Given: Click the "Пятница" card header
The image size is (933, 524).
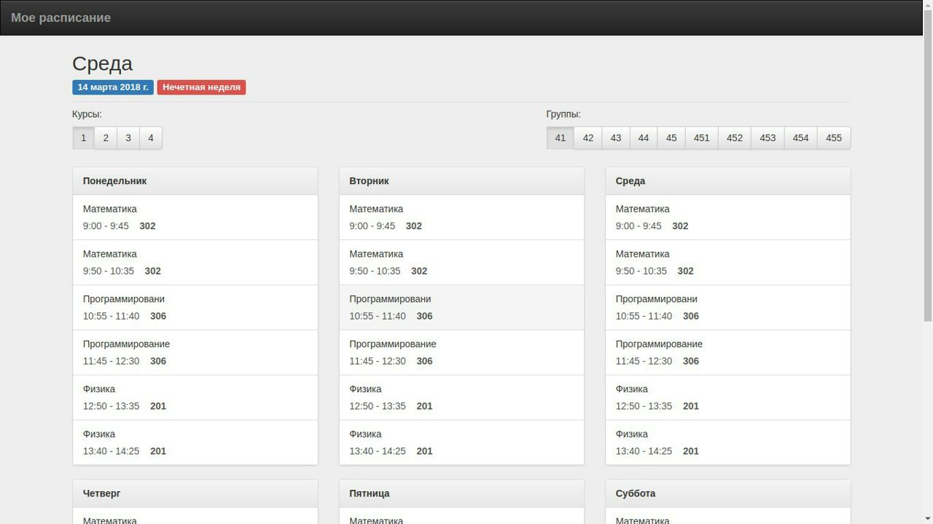Looking at the screenshot, I should [461, 493].
